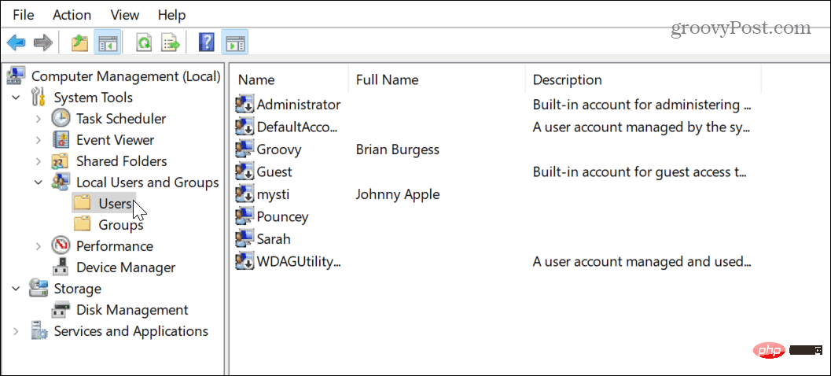The height and width of the screenshot is (376, 831).
Task: Click the Administrator user account icon
Action: click(245, 105)
